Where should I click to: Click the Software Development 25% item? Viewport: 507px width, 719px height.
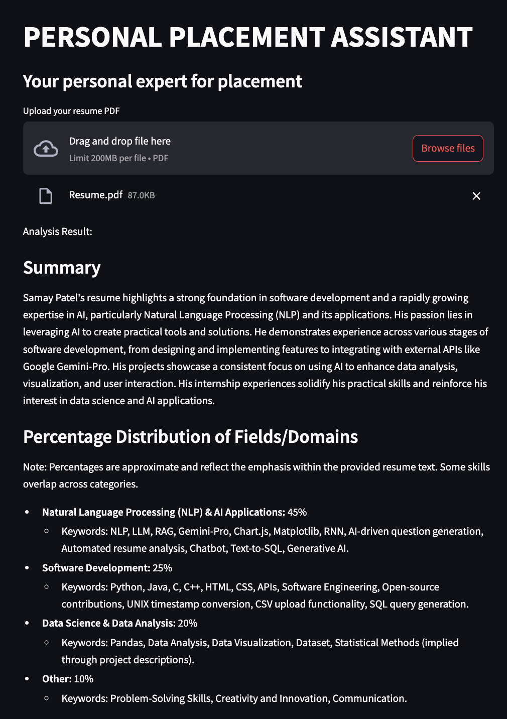pos(107,568)
